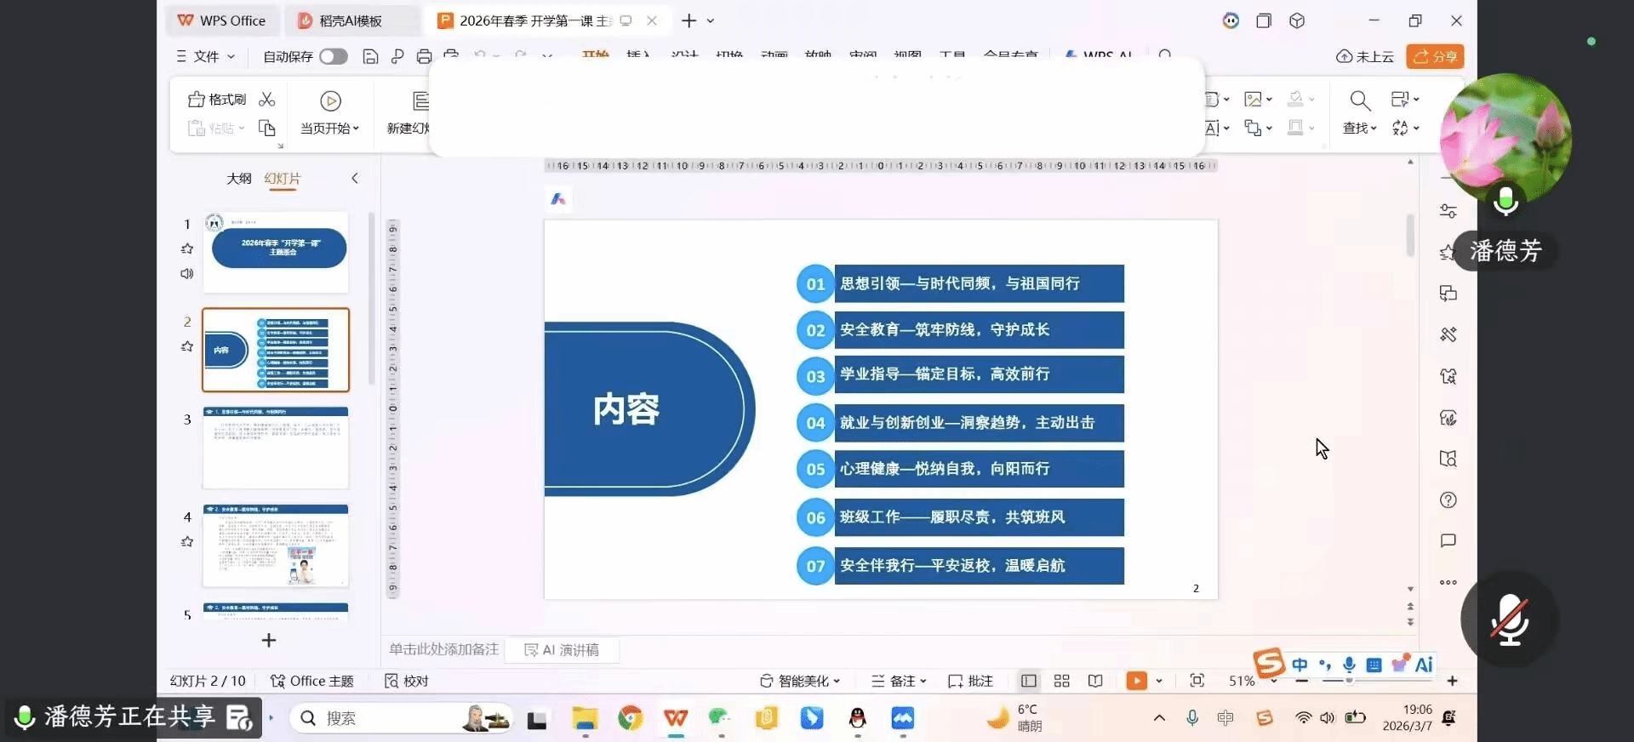Screen dimensions: 1634x742
Task: Switch to the 大纲 outline tab
Action: coord(238,179)
